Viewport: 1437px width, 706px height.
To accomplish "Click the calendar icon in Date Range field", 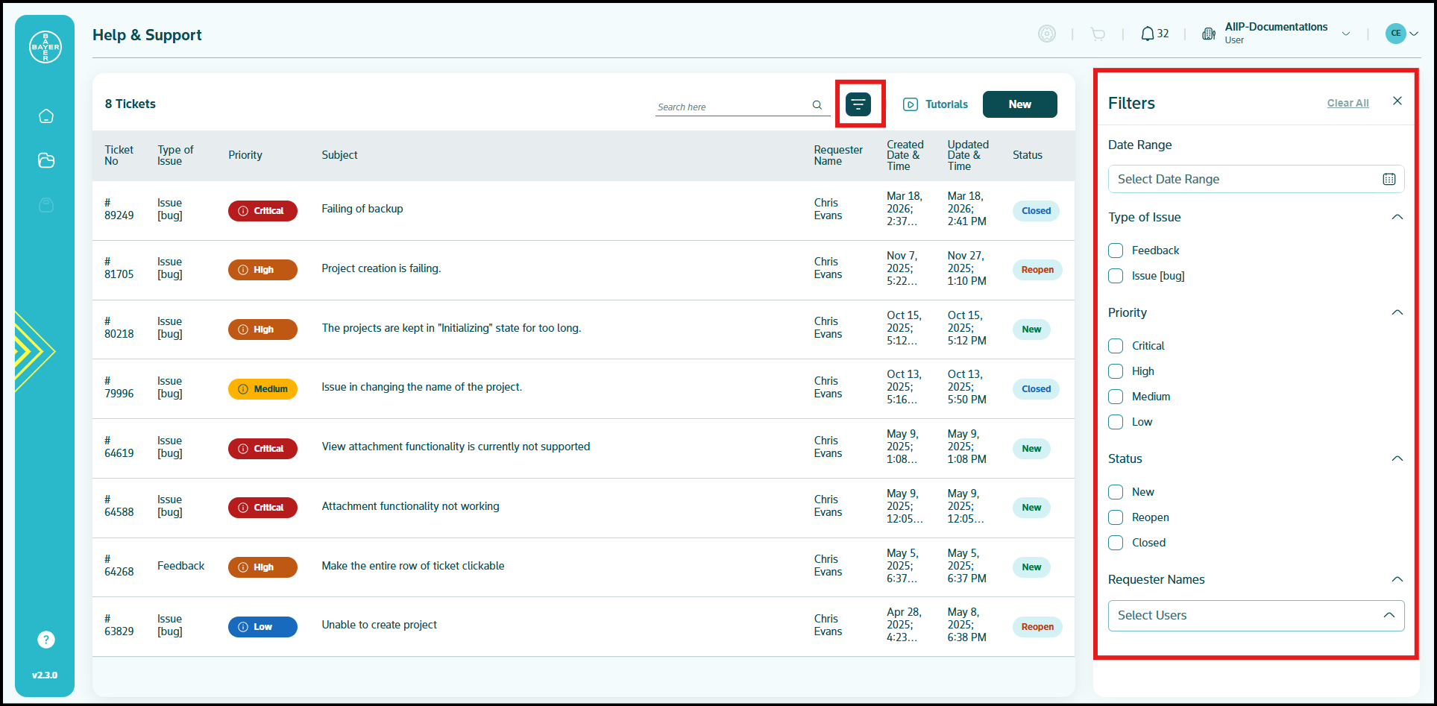I will (x=1389, y=179).
